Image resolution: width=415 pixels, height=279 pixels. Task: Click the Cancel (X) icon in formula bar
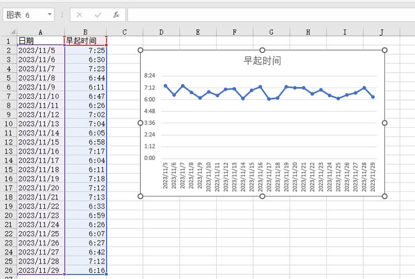click(79, 15)
